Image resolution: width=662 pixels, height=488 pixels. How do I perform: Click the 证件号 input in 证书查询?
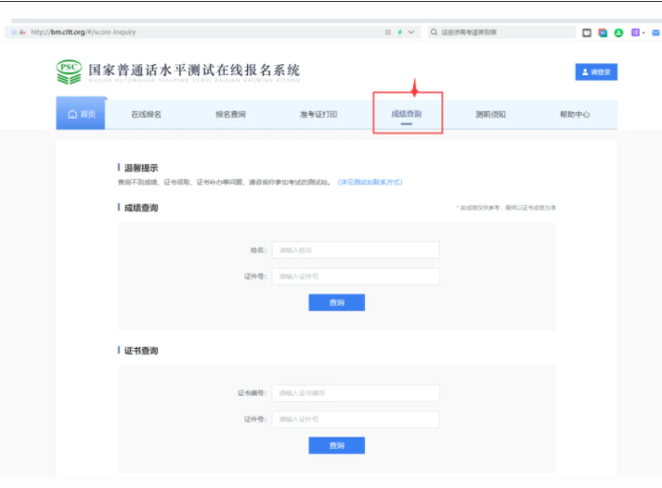coord(355,419)
